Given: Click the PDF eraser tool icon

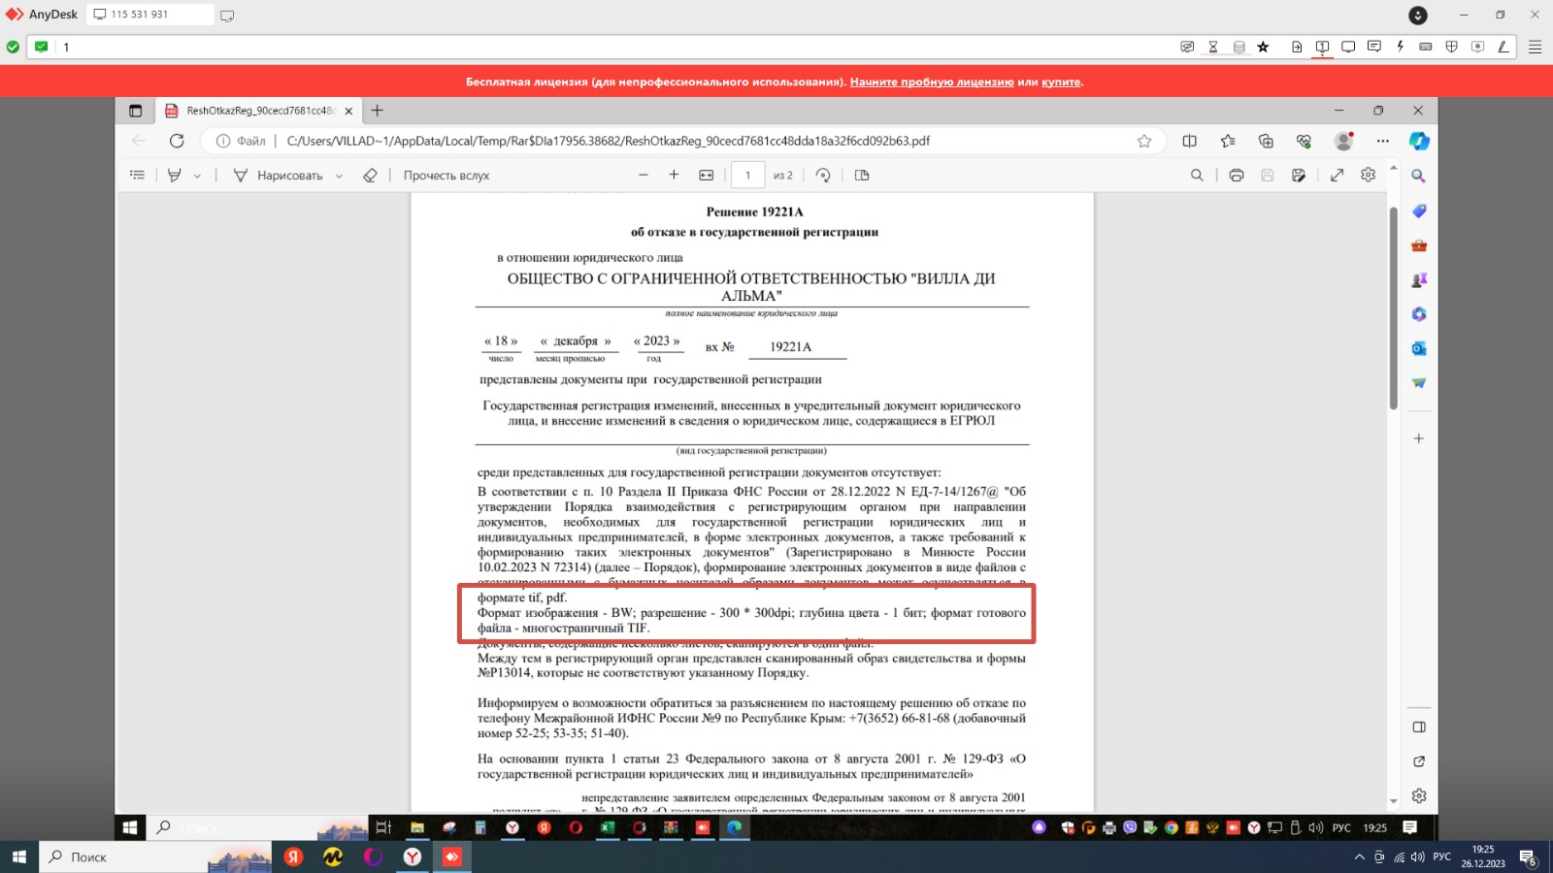Looking at the screenshot, I should 370,176.
